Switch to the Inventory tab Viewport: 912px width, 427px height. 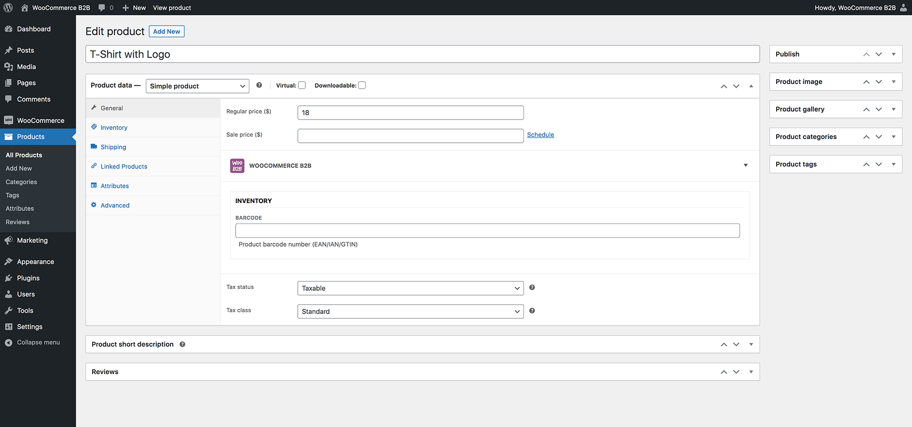114,128
